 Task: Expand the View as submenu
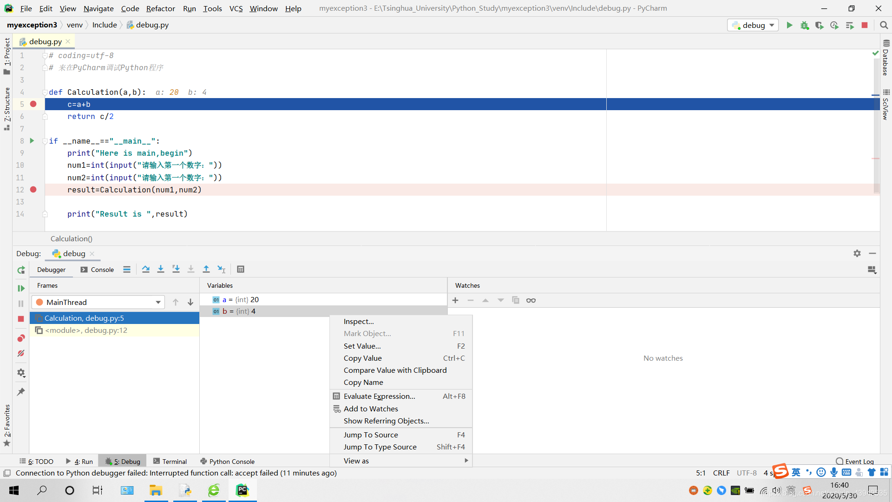400,461
